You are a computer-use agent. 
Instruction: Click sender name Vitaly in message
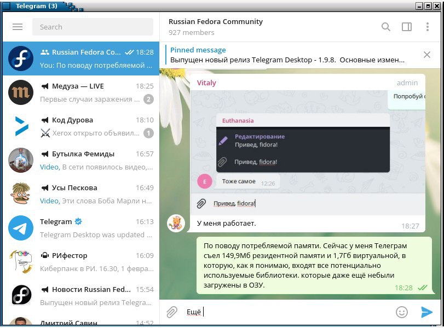pos(206,83)
